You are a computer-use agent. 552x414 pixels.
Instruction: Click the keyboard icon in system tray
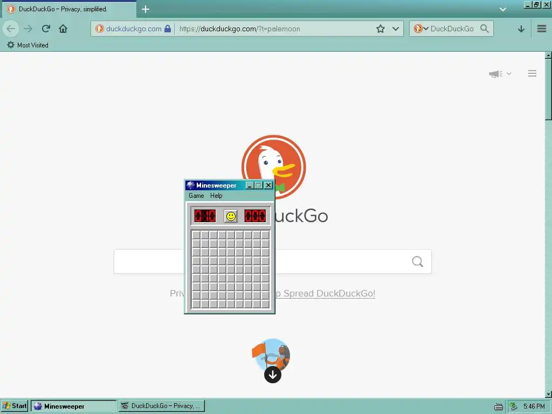(x=498, y=406)
